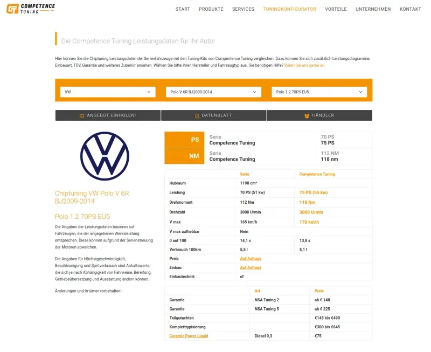Image resolution: width=431 pixels, height=352 pixels.
Task: Go to PRODUKTE in the navigation
Action: click(x=211, y=9)
